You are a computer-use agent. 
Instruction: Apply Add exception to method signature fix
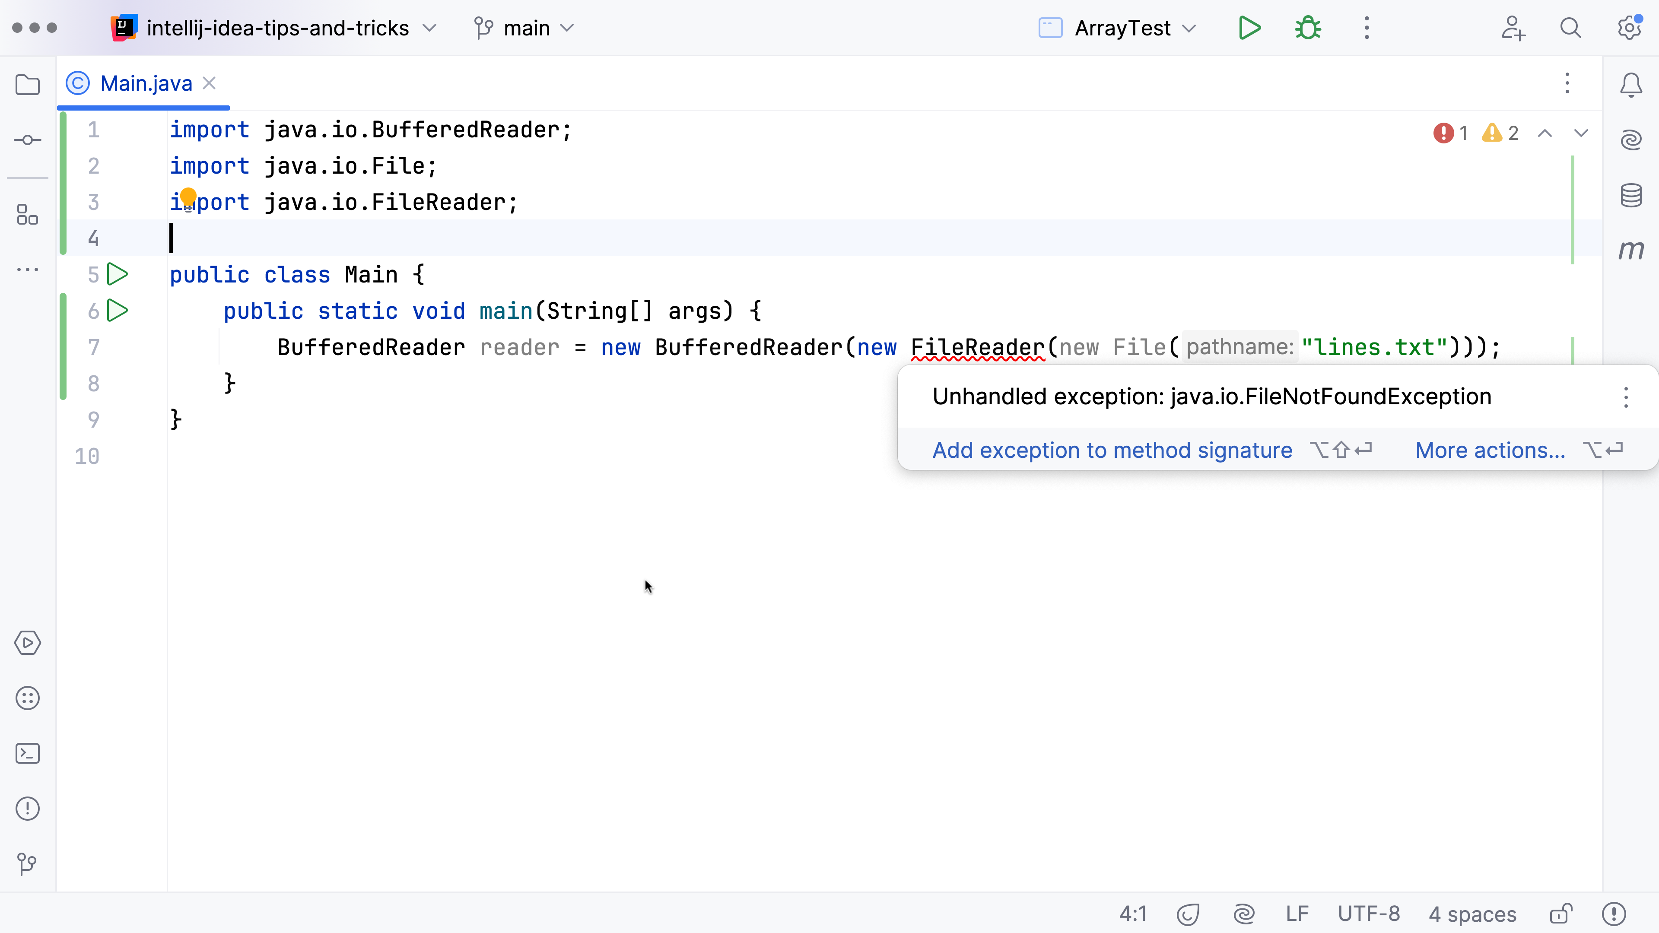click(1112, 450)
